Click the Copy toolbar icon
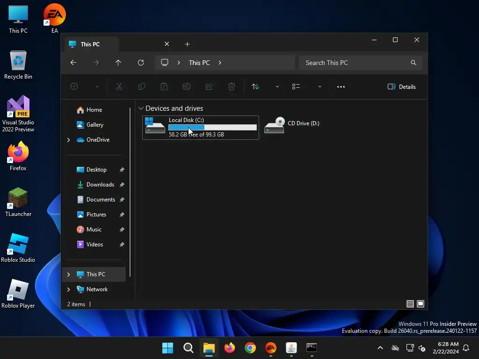This screenshot has width=479, height=359. (142, 86)
